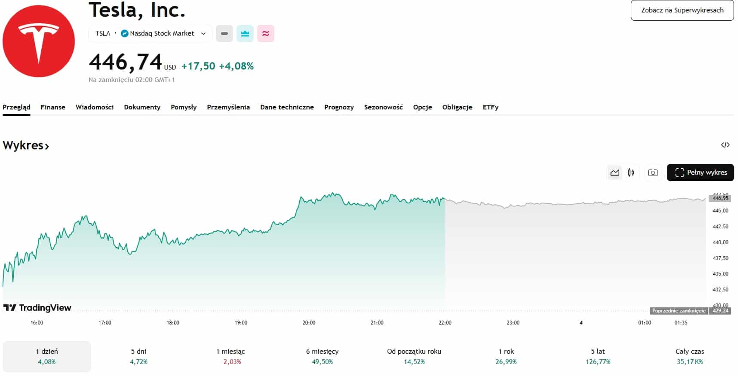The image size is (737, 376).
Task: Select the 1 dzień time range
Action: [47, 356]
